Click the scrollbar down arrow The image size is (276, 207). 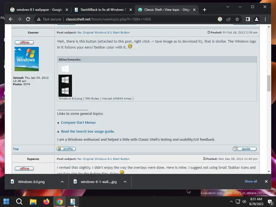(x=269, y=171)
